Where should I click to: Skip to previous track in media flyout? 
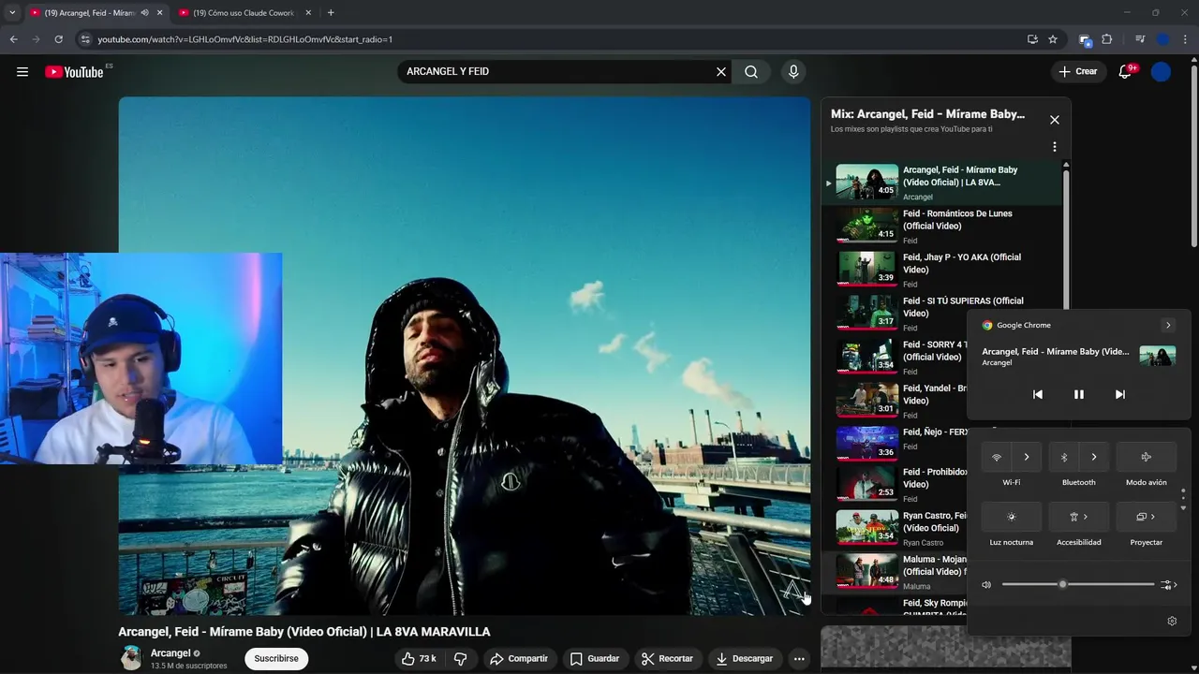(x=1038, y=395)
